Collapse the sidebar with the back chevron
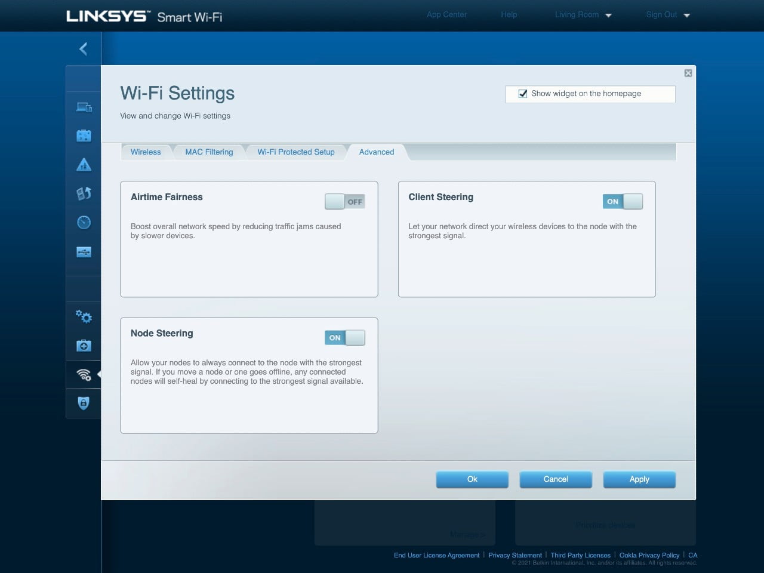Viewport: 764px width, 573px height. 84,49
